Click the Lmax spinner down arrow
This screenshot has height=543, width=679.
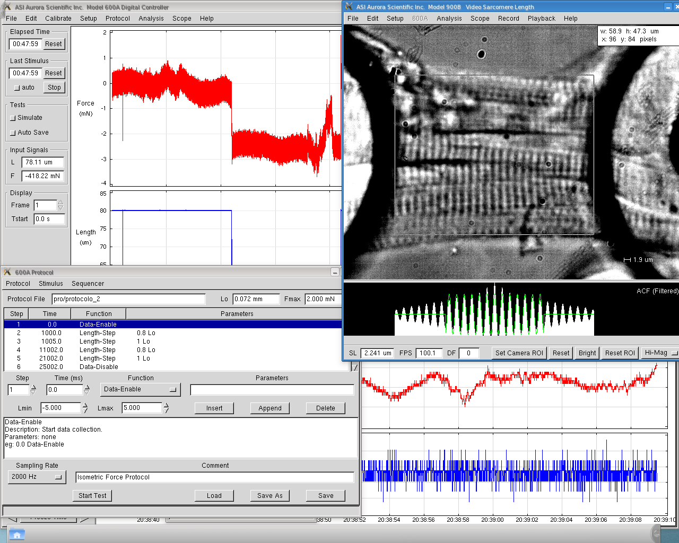point(166,410)
